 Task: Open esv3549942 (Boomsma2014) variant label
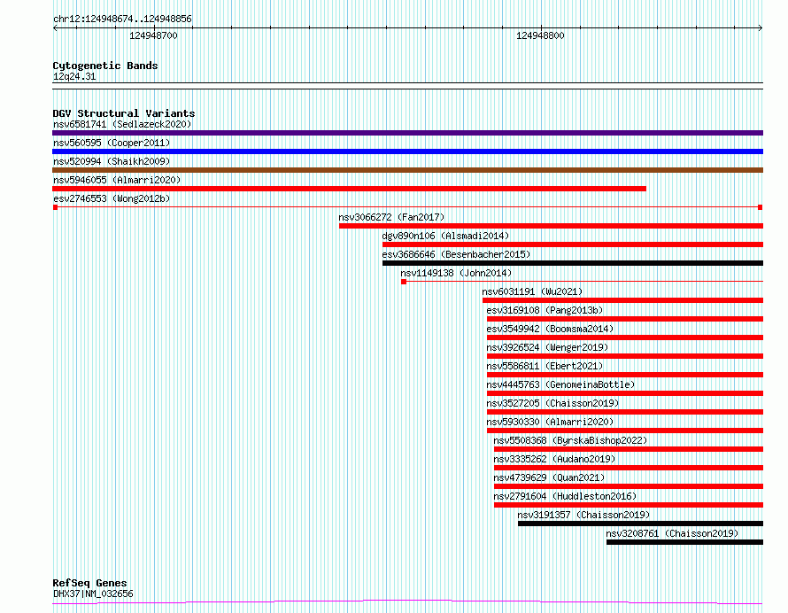(x=550, y=329)
